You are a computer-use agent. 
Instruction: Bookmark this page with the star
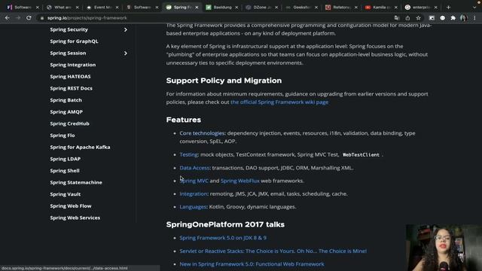click(419, 18)
